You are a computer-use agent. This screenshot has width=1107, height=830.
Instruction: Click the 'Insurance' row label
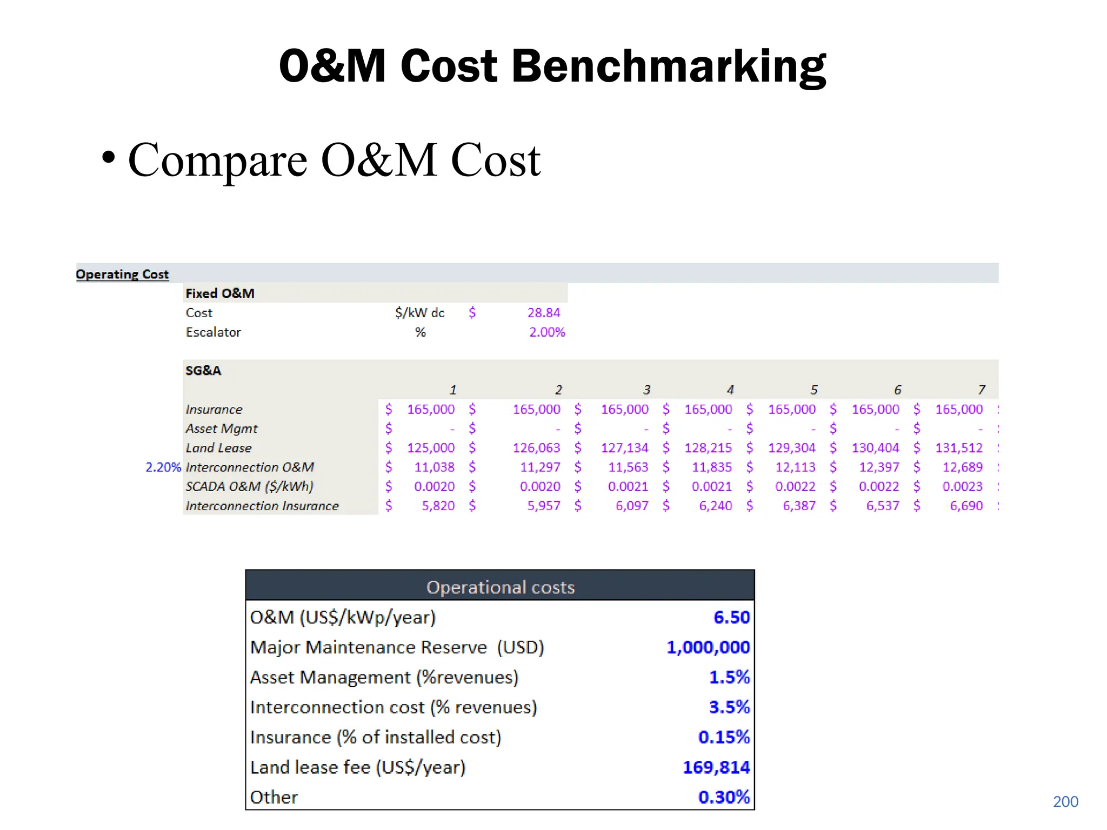coord(214,410)
